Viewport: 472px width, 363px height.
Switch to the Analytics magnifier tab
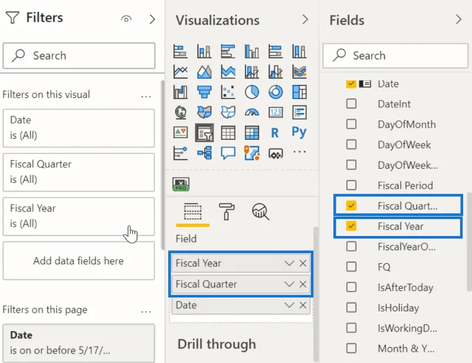click(x=260, y=211)
